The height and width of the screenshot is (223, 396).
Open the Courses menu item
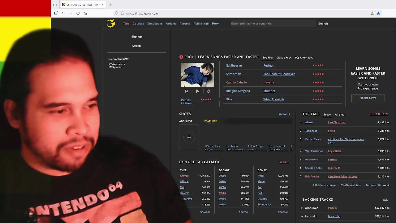click(138, 24)
